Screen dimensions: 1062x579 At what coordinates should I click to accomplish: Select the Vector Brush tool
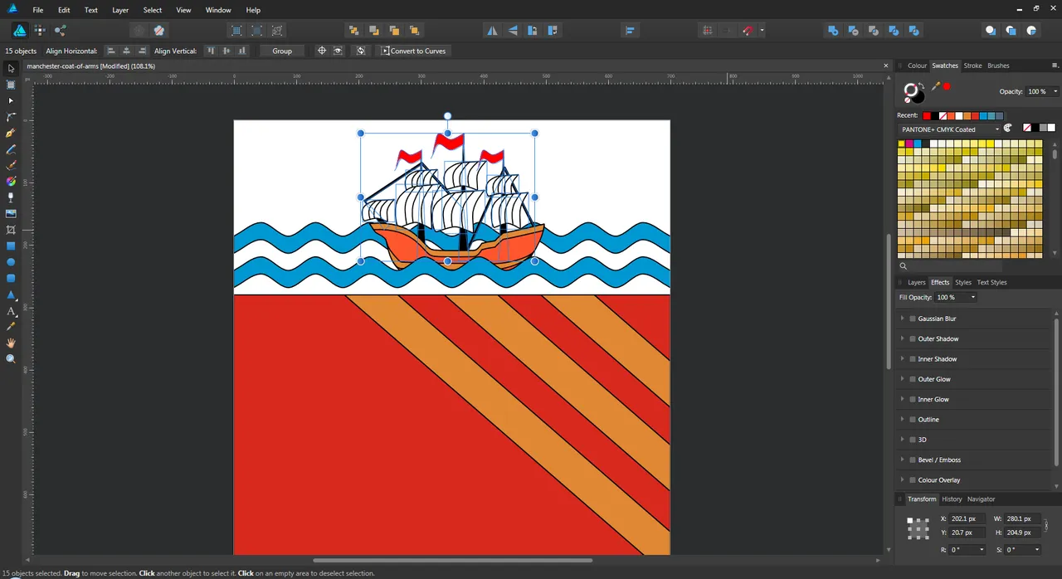tap(11, 165)
